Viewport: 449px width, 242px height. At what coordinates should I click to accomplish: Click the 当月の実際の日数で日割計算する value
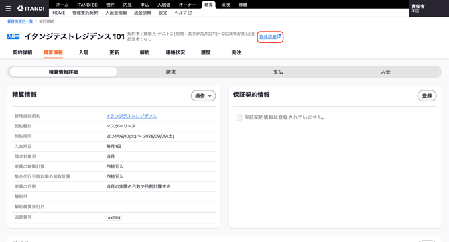pyautogui.click(x=138, y=187)
